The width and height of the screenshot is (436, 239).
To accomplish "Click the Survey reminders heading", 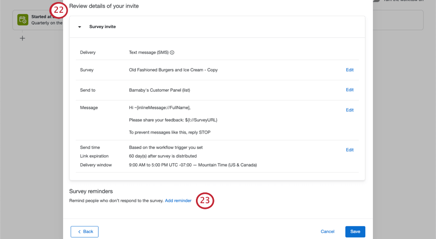I will click(x=91, y=191).
